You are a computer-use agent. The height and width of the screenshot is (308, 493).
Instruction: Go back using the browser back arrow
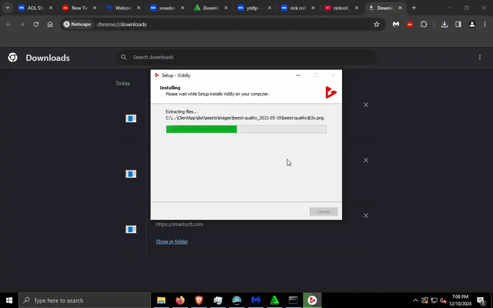point(8,24)
